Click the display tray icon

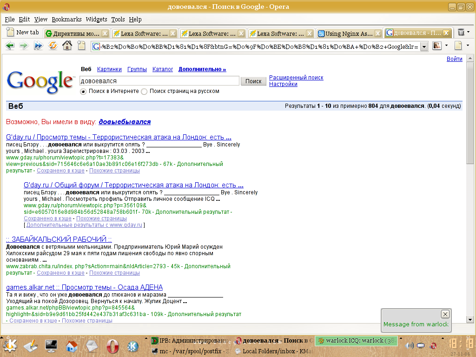(x=421, y=345)
